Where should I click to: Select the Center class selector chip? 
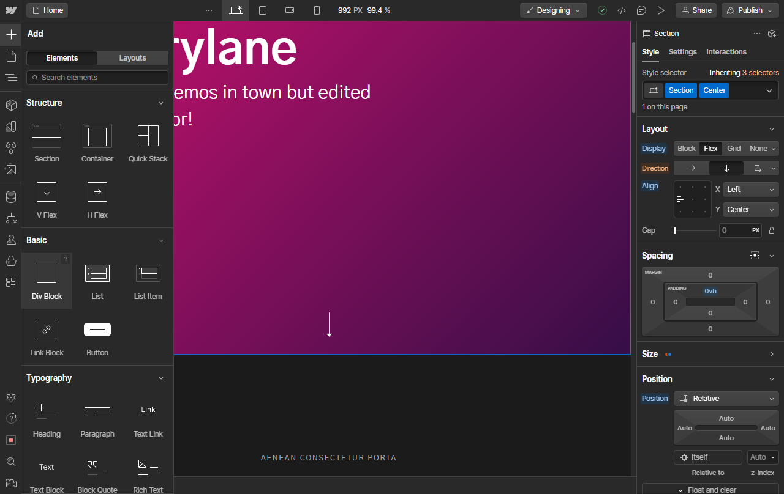pos(714,90)
